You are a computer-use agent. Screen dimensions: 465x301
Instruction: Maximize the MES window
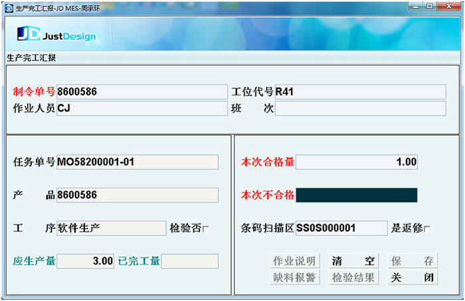(x=429, y=6)
